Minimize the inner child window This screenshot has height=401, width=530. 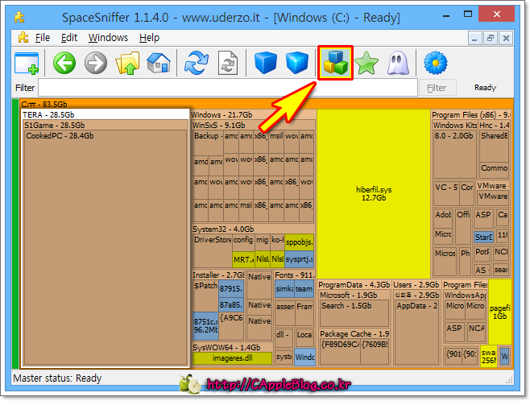474,38
